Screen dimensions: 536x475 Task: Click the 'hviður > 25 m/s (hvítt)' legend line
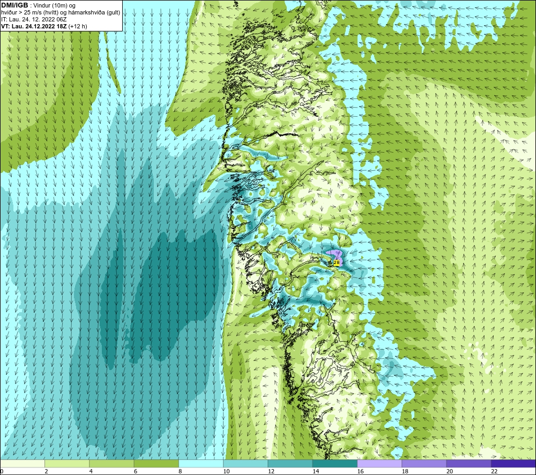(x=61, y=13)
